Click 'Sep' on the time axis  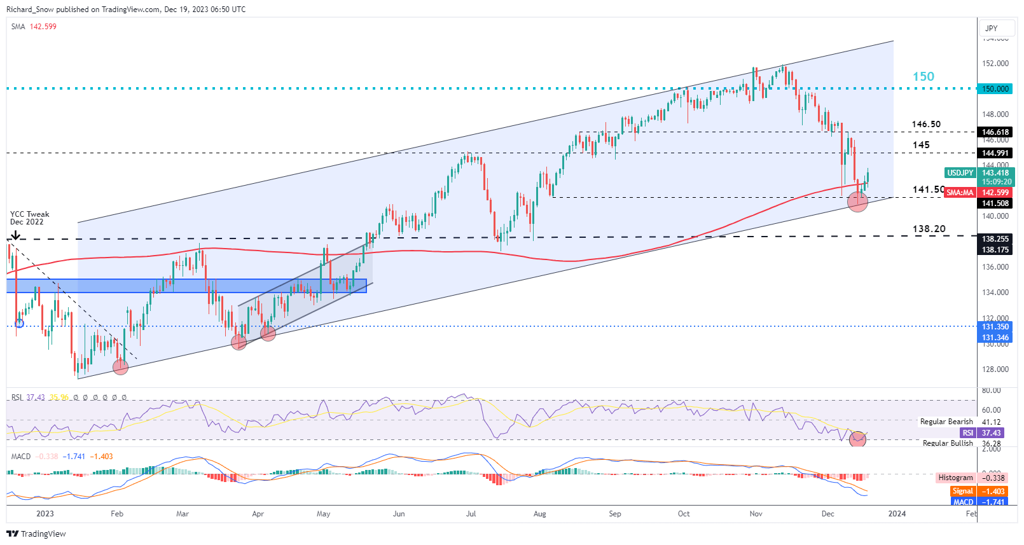[615, 514]
